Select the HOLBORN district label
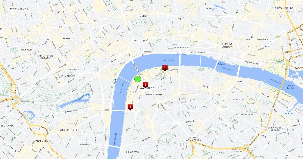Image resolution: width=303 pixels, height=159 pixels. tap(144, 16)
